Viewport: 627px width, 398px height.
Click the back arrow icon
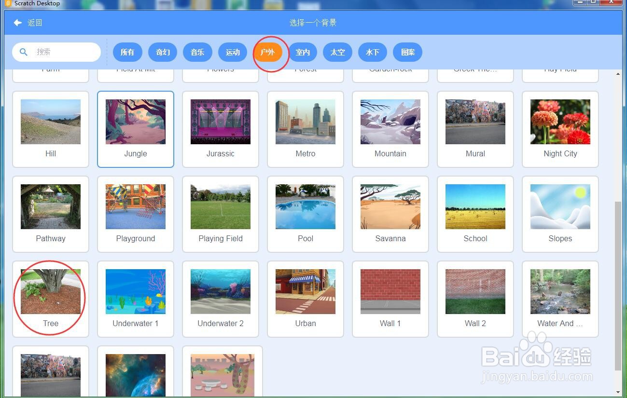tap(18, 23)
